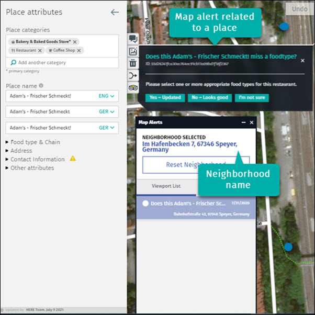The width and height of the screenshot is (315, 315).
Task: Click the merge arrows toolbar icon
Action: click(x=133, y=75)
